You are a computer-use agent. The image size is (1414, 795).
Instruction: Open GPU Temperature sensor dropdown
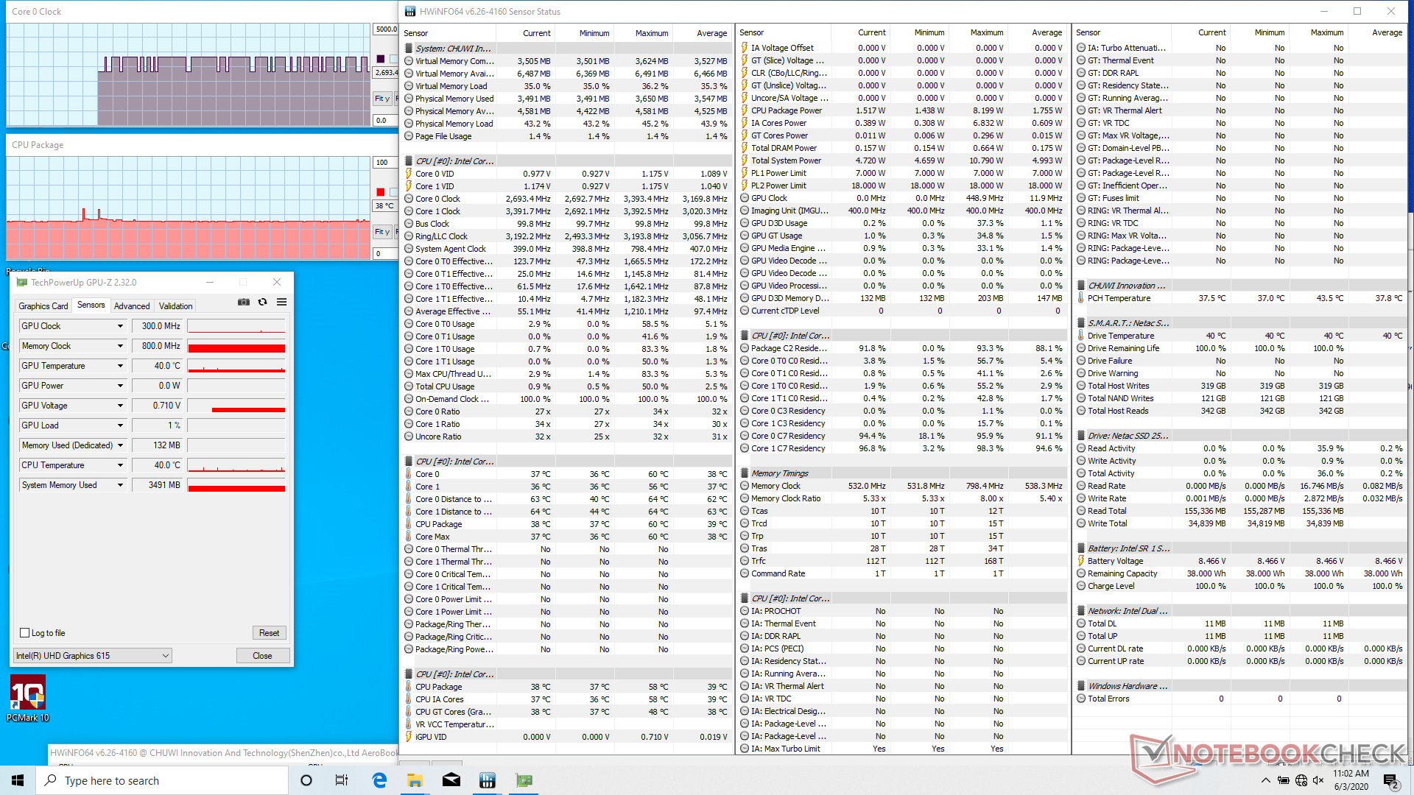120,366
